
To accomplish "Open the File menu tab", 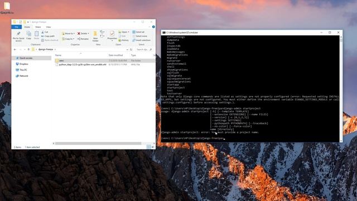I will [16, 27].
